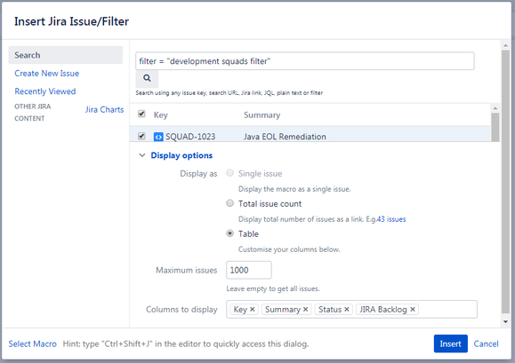Click the dialog scrollbar up arrow
515x363 pixels.
point(506,45)
